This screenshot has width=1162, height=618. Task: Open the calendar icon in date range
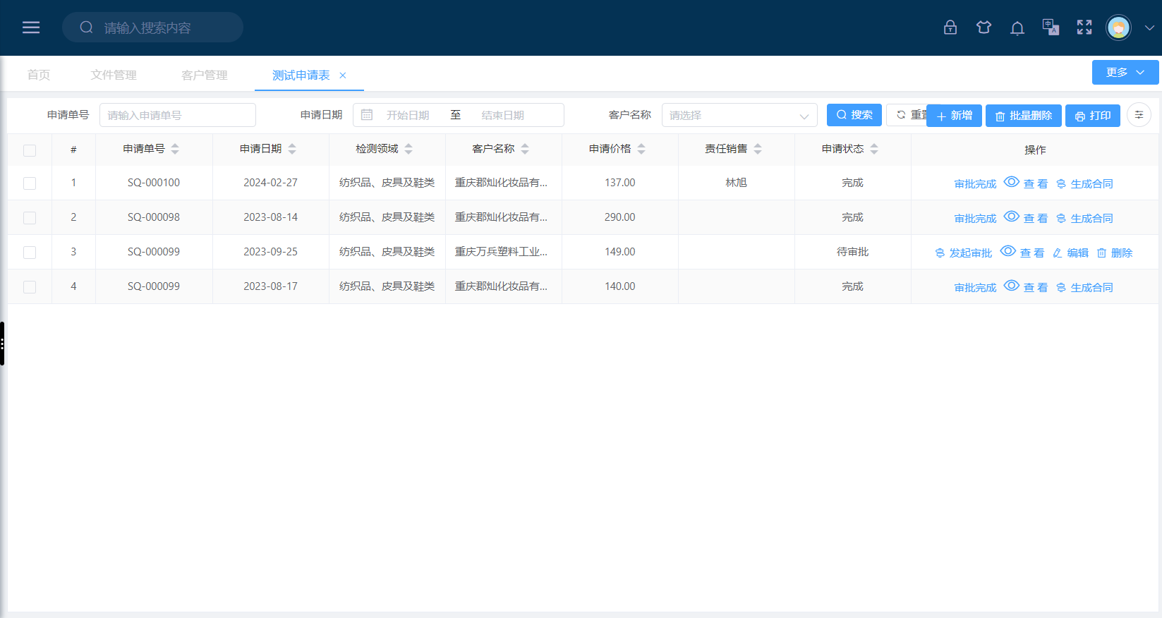[x=367, y=115]
